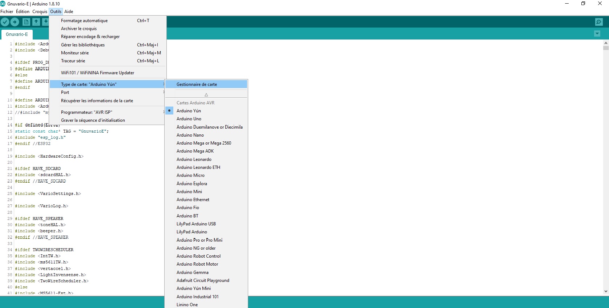This screenshot has height=308, width=609.
Task: Choose Archiver le croquis
Action: [x=108, y=29]
